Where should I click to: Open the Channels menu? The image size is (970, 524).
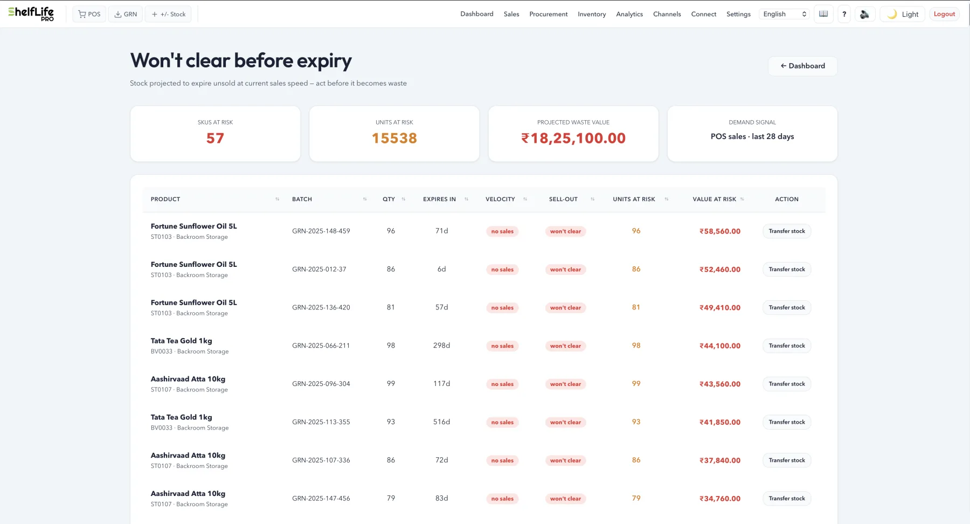click(667, 14)
